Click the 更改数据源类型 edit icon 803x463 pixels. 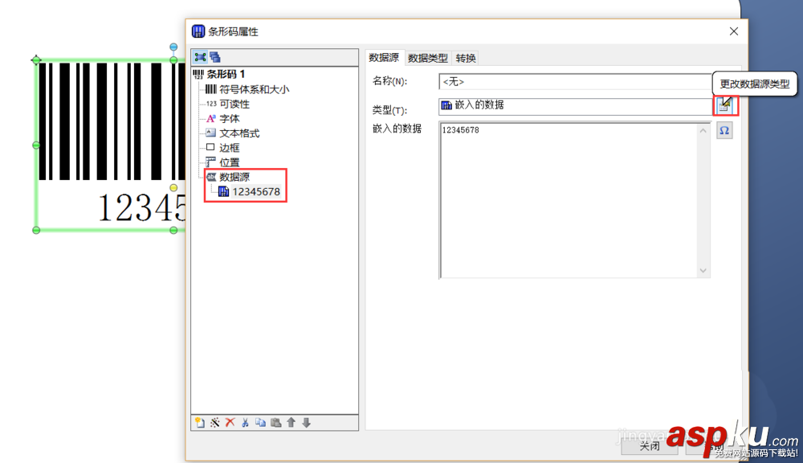724,106
